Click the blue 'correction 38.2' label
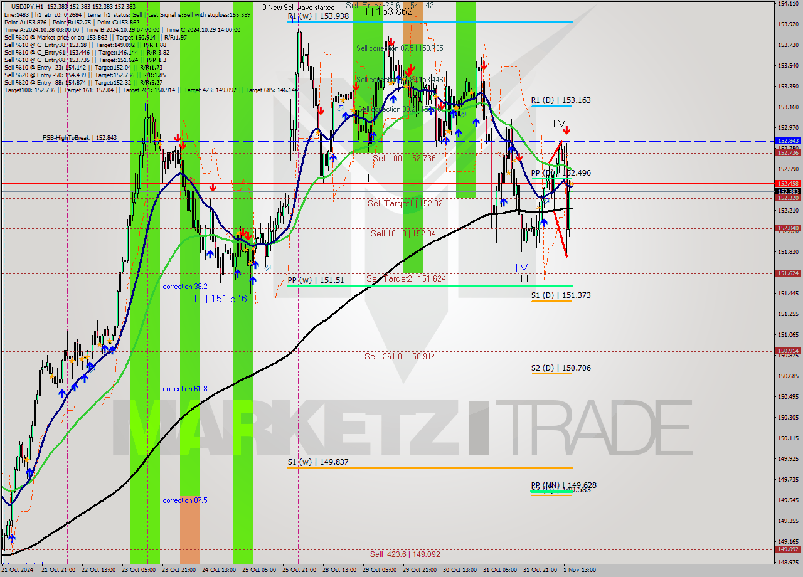 coord(184,287)
